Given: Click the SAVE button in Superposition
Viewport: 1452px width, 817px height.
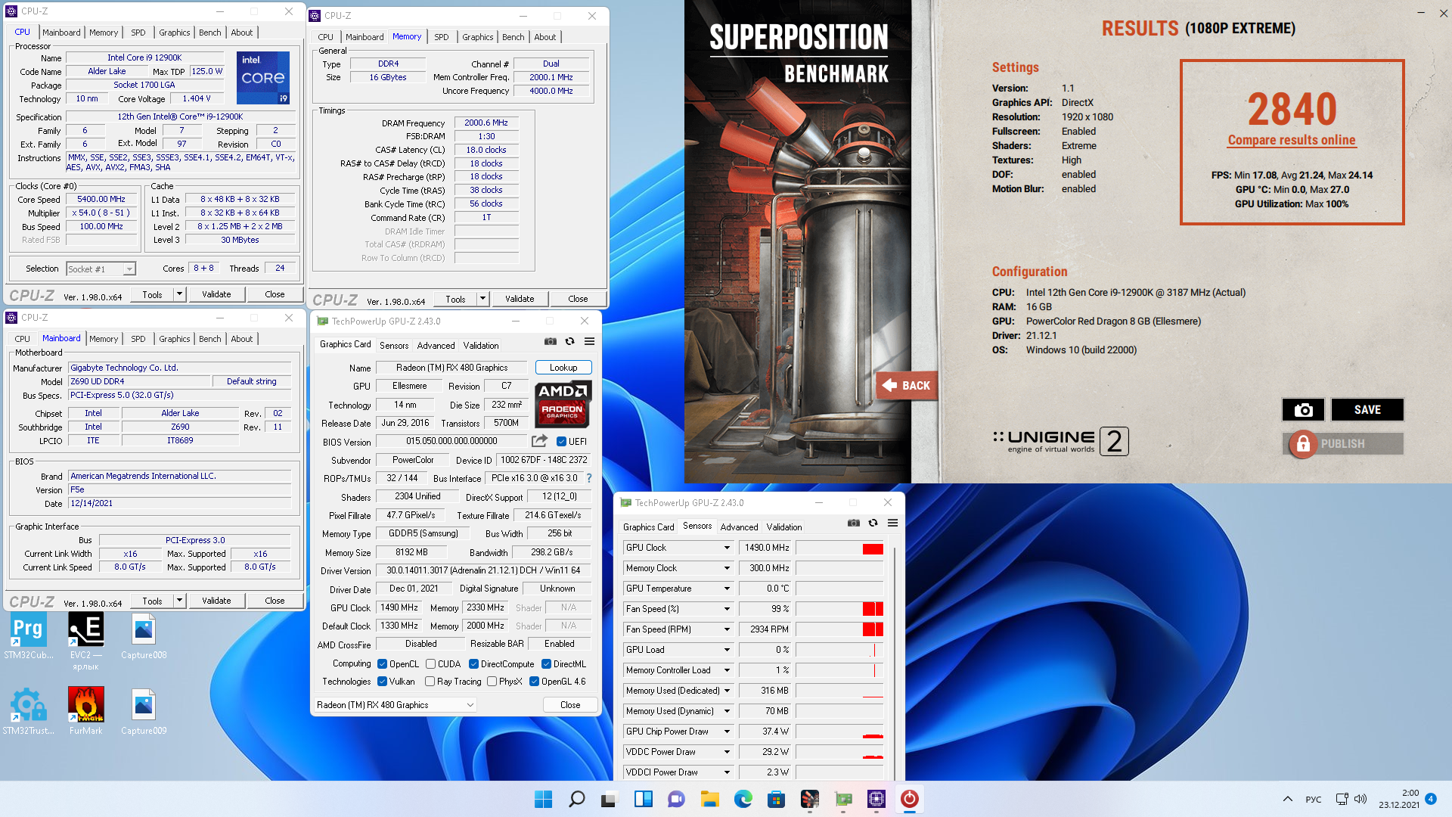Looking at the screenshot, I should pyautogui.click(x=1367, y=410).
